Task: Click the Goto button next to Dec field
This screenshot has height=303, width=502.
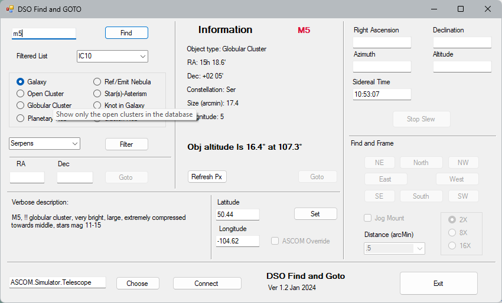Action: click(126, 177)
